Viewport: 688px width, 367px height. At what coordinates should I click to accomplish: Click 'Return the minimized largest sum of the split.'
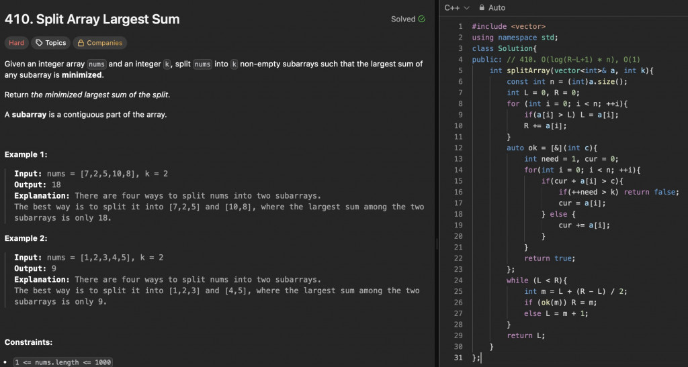pyautogui.click(x=87, y=95)
